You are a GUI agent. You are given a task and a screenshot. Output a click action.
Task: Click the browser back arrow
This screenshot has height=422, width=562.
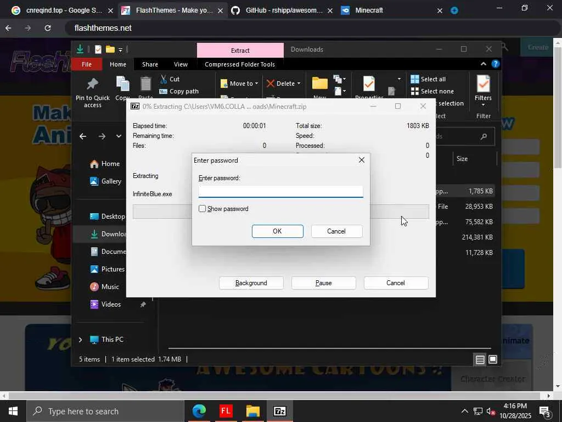click(x=8, y=28)
